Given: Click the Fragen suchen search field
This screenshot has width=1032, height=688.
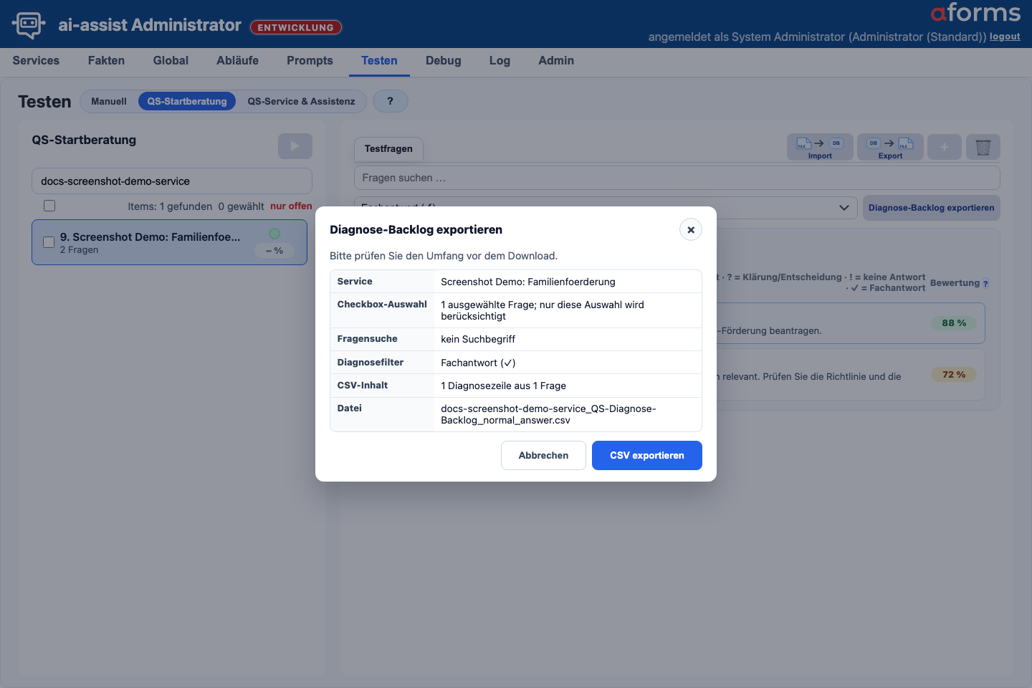Looking at the screenshot, I should 677,178.
